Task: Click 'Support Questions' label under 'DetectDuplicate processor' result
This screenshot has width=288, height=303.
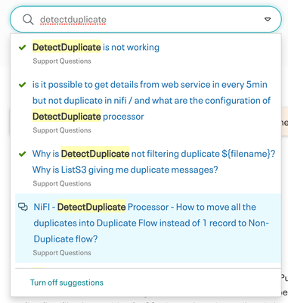Action: (x=62, y=130)
